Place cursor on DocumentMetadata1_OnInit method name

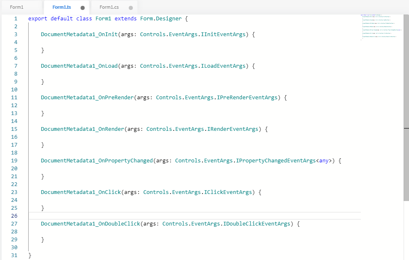pyautogui.click(x=79, y=34)
